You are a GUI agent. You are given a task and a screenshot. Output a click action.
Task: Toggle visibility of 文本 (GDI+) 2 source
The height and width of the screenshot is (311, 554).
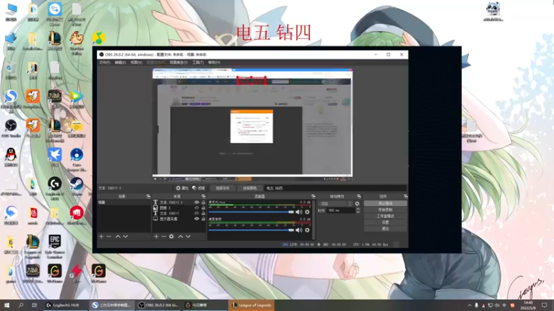pyautogui.click(x=197, y=202)
